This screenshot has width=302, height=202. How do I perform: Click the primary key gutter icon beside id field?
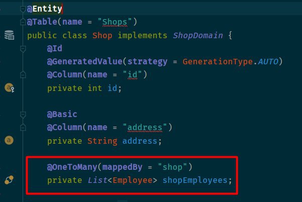click(x=9, y=88)
